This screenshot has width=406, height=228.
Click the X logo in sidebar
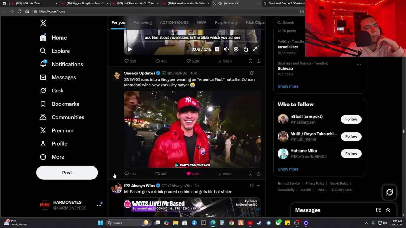(43, 23)
